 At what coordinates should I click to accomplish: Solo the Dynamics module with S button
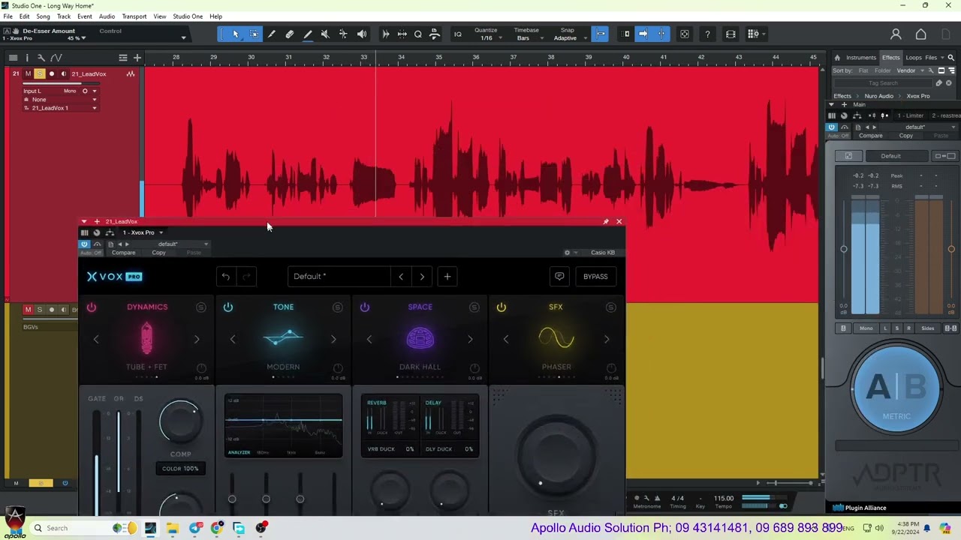(201, 307)
